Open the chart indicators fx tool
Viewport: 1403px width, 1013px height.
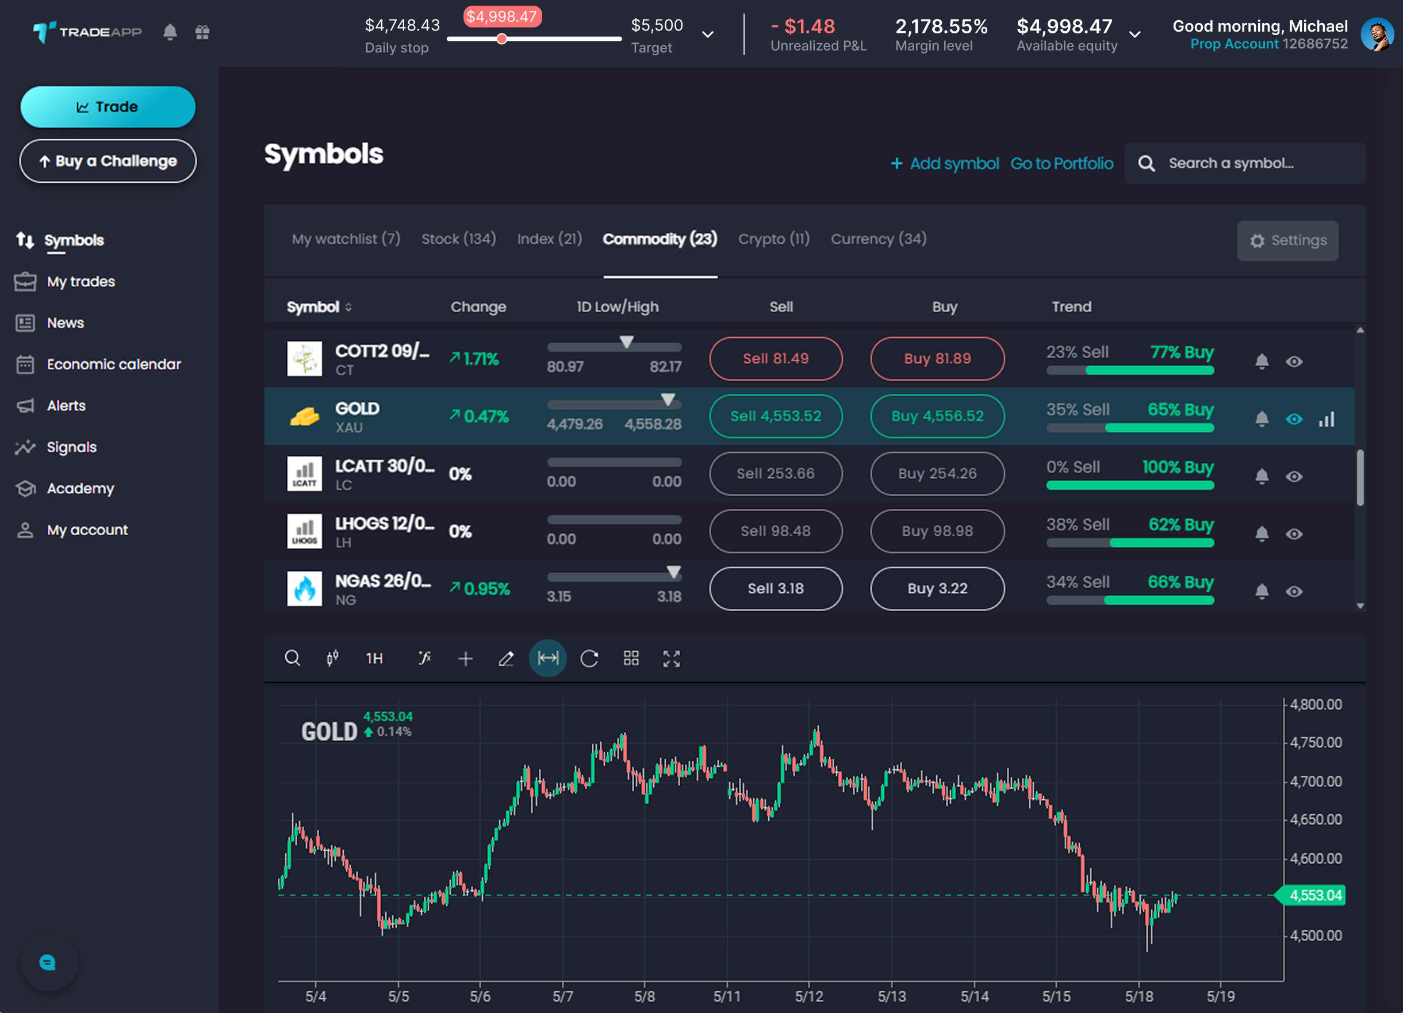pos(424,658)
